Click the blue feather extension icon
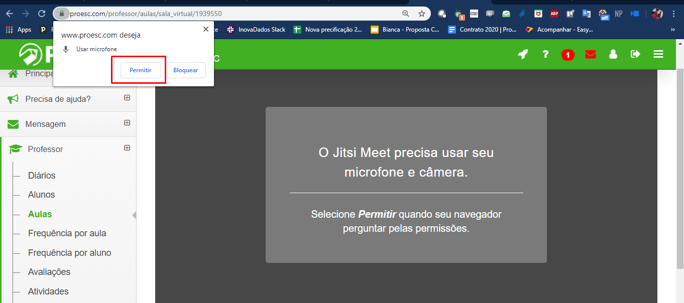Viewport: 684px width, 303px height. click(x=522, y=14)
